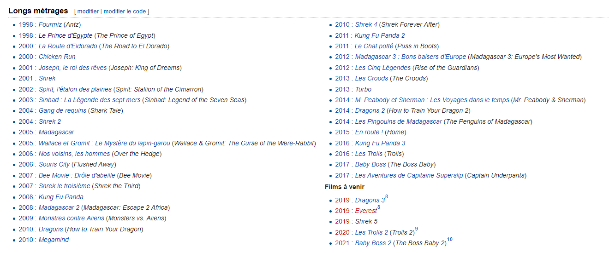The image size is (609, 253).
Task: Open Spirit, l'étalon des plaines link
Action: [x=75, y=89]
